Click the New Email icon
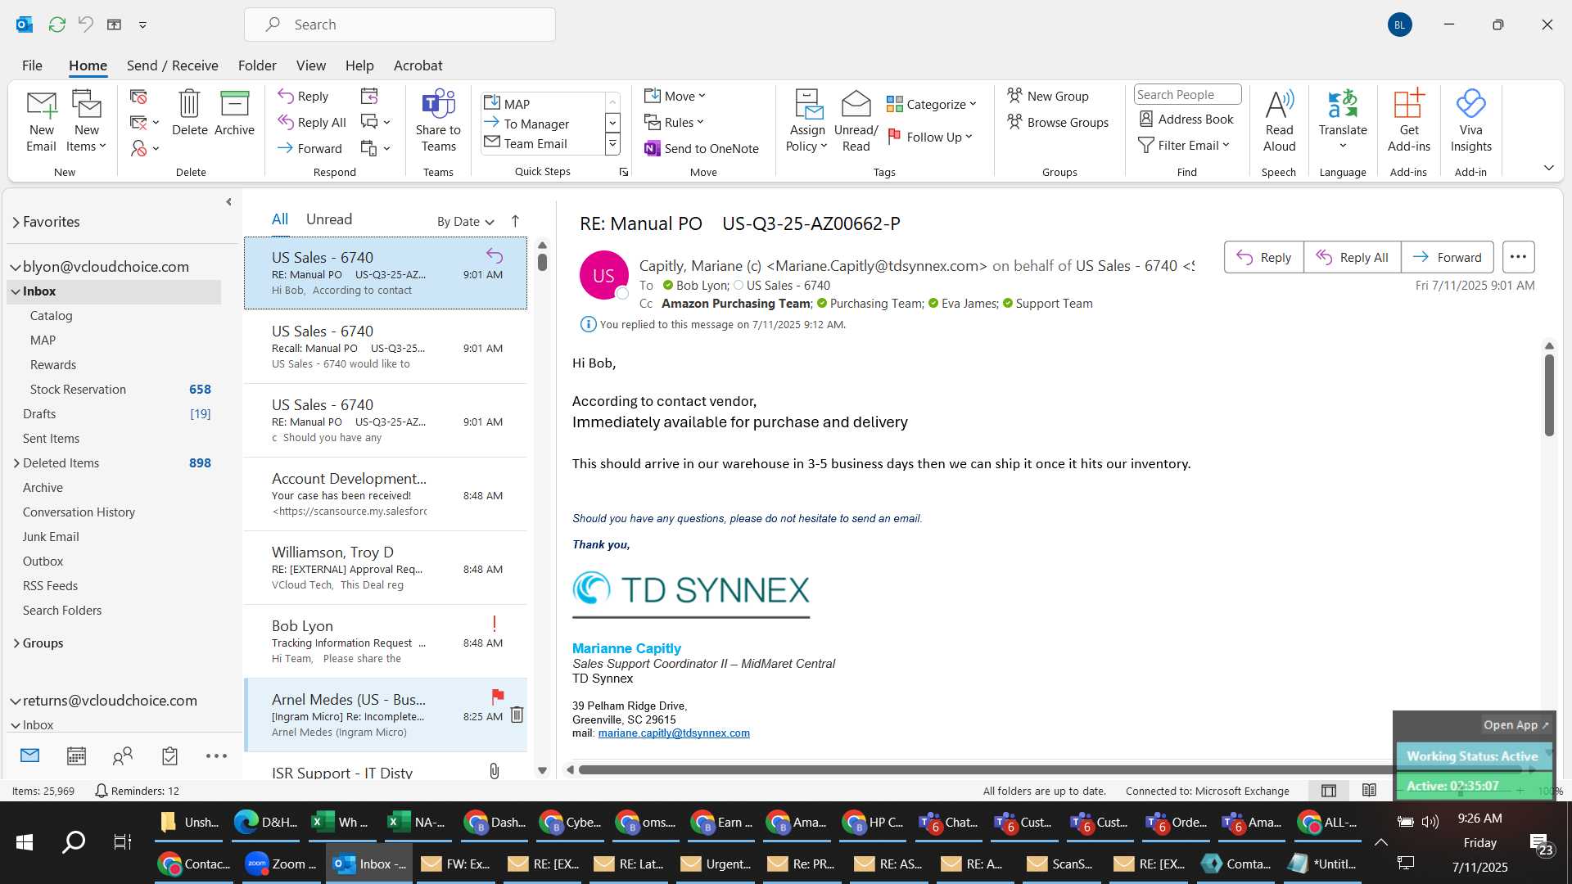This screenshot has width=1572, height=884. coord(41,121)
